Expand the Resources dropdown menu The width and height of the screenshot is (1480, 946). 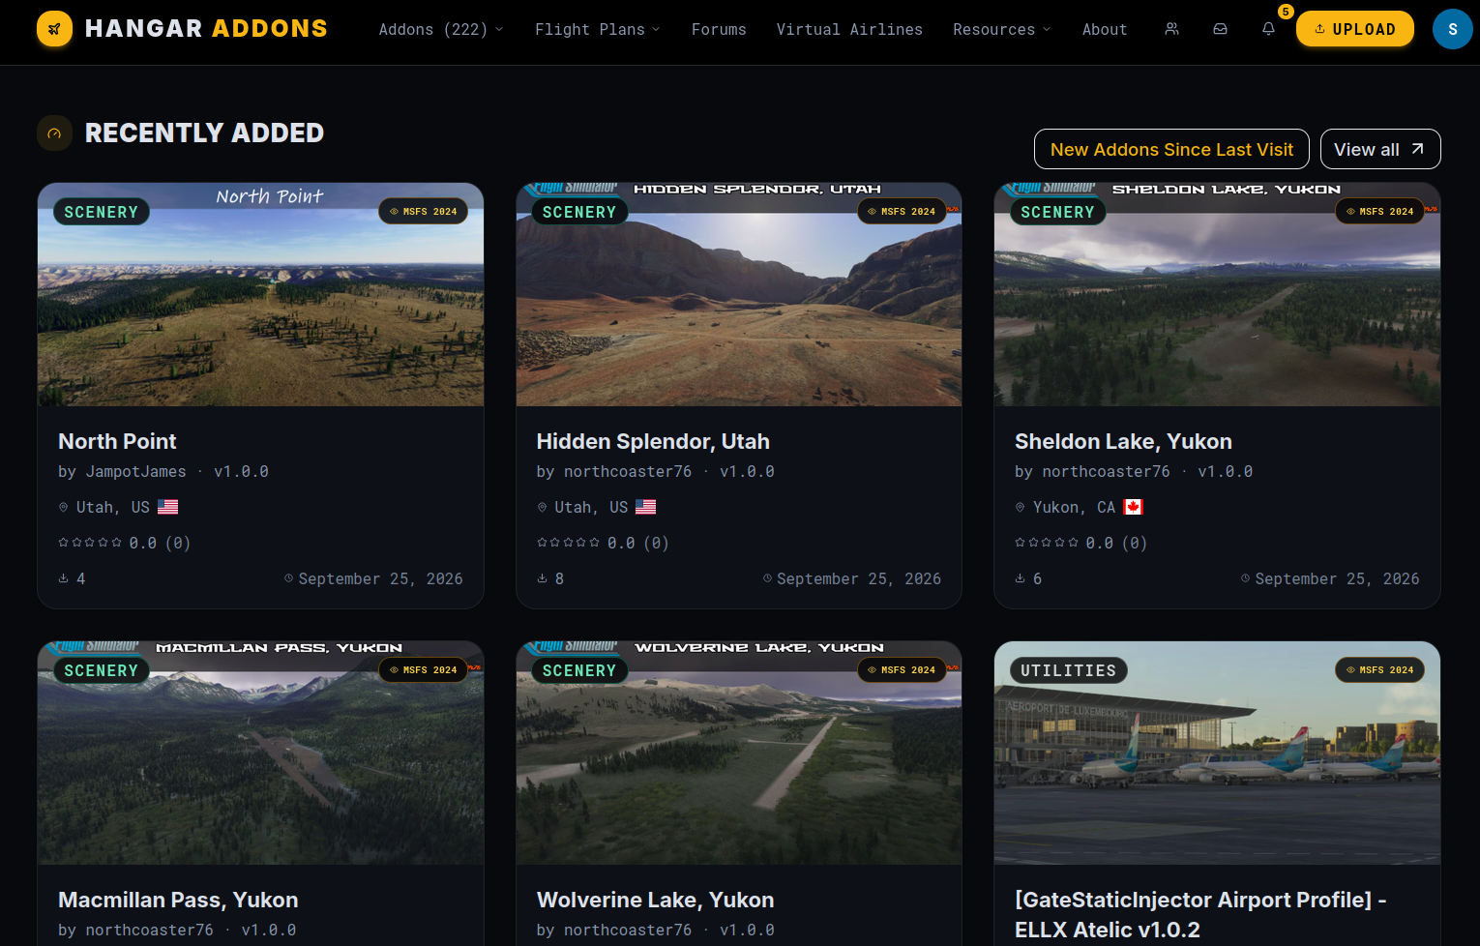(1002, 29)
